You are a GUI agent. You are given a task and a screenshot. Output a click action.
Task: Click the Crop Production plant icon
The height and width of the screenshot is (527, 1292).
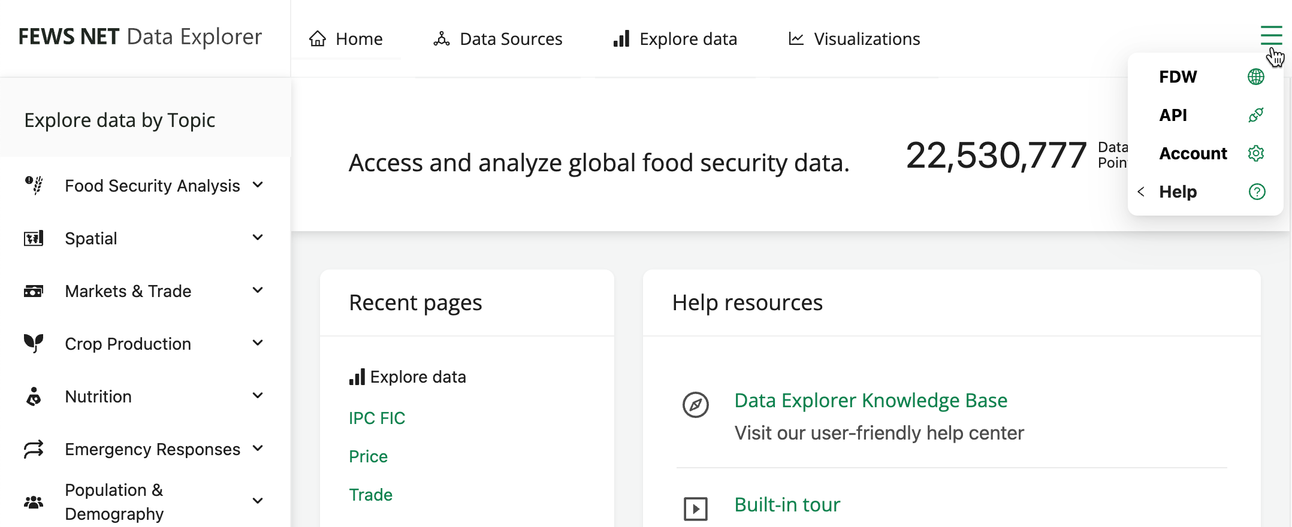pos(34,343)
